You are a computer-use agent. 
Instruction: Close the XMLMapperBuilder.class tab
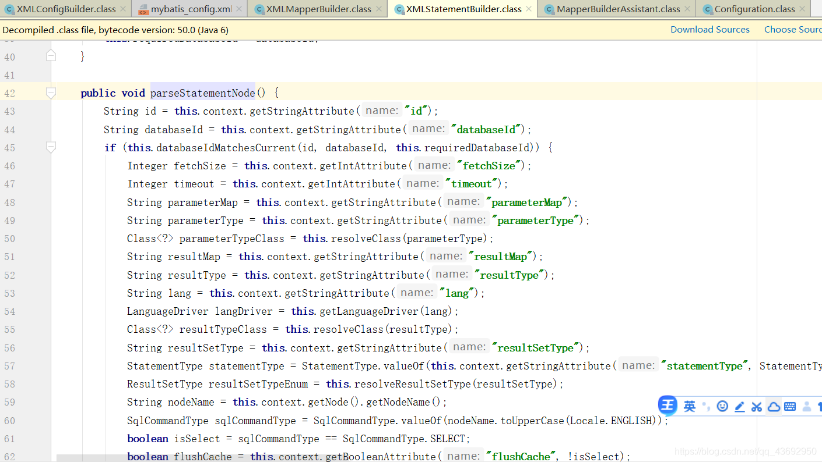click(378, 9)
